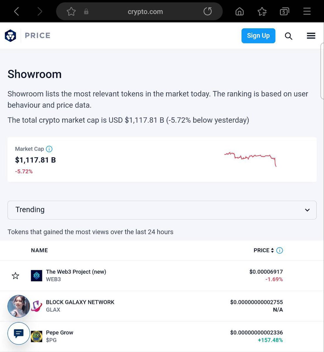The height and width of the screenshot is (352, 324).
Task: Click the Pepe Grow token logo
Action: (37, 336)
